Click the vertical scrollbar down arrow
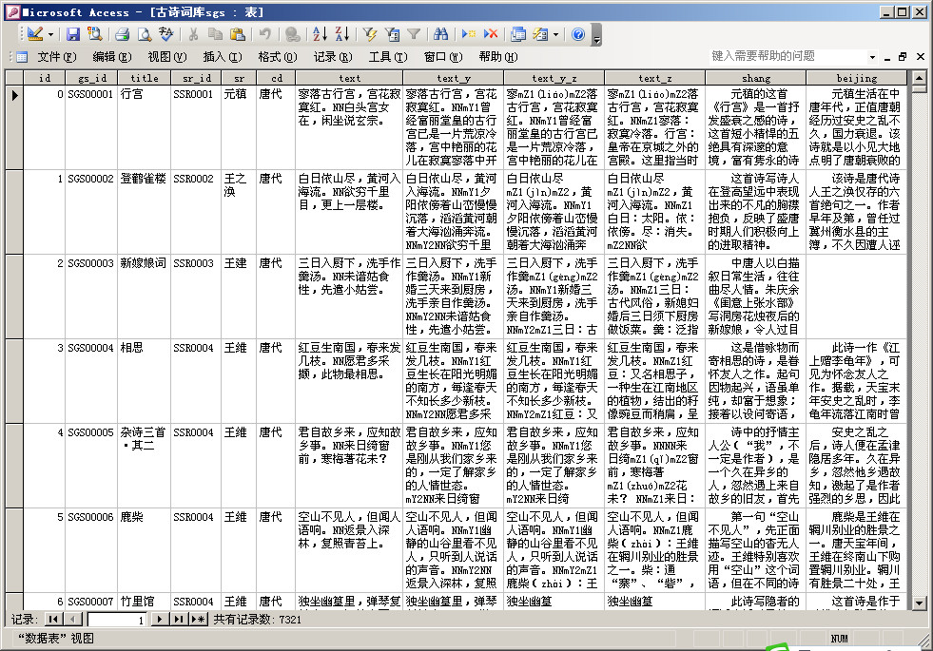 tap(919, 603)
